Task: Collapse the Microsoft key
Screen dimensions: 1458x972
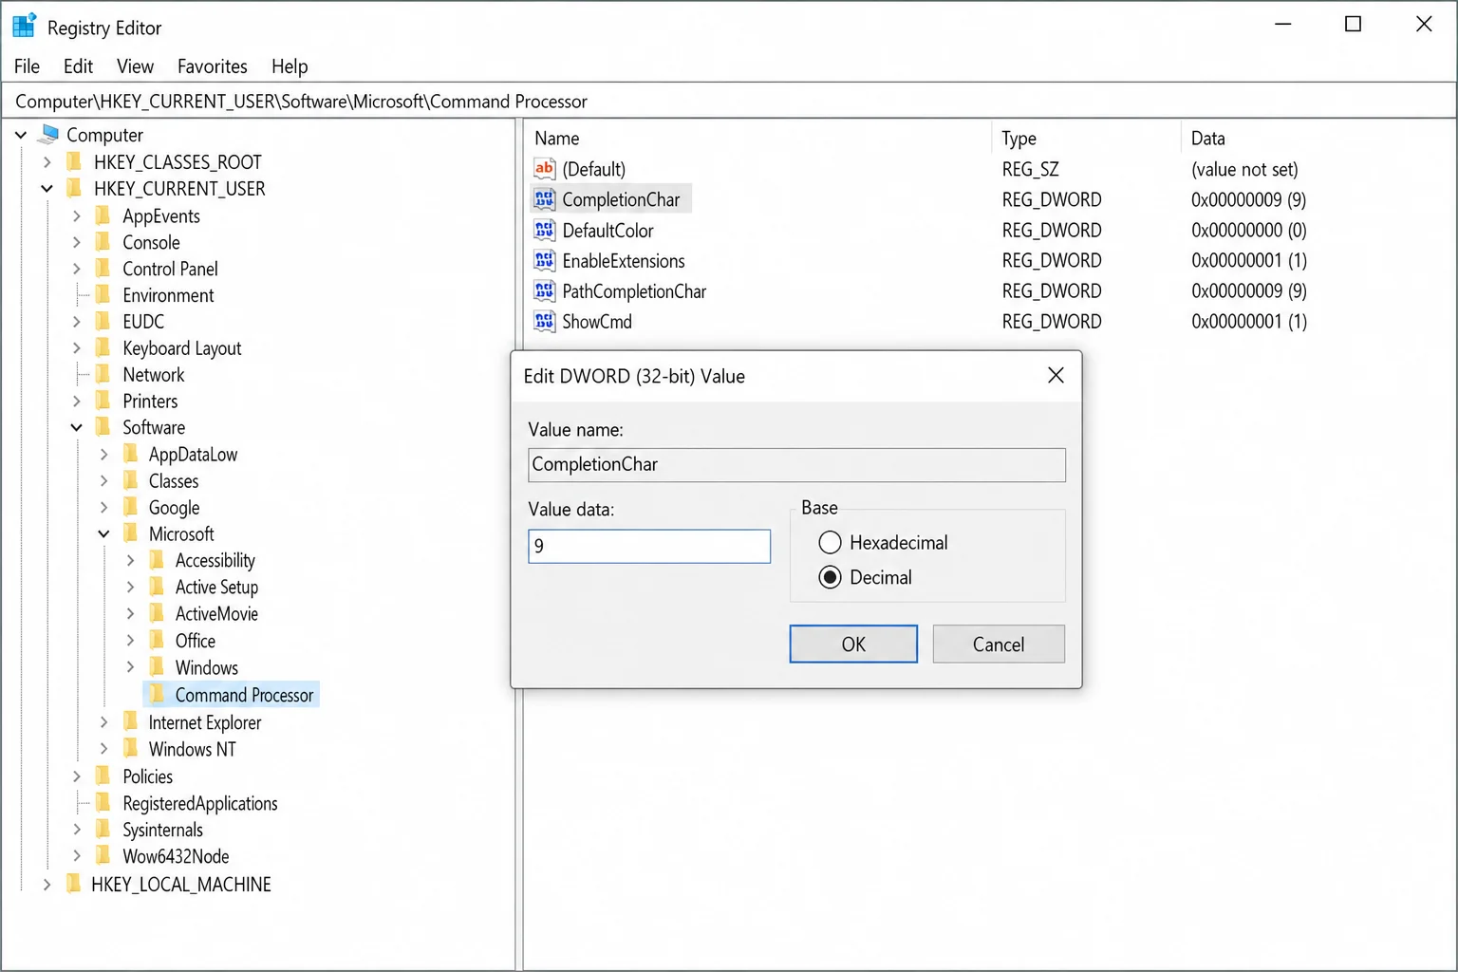Action: coord(103,534)
